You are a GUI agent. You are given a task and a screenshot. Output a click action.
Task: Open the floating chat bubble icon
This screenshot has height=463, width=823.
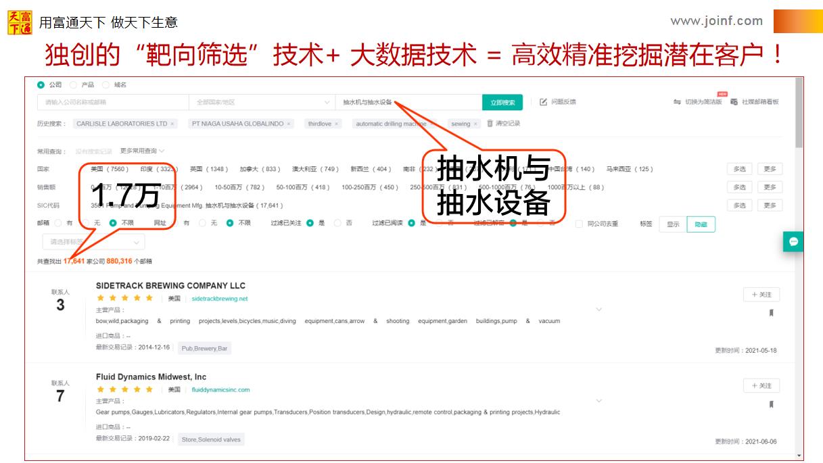(793, 241)
